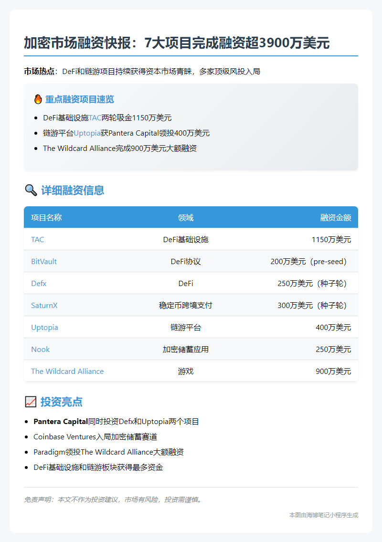Click the bold Pantera Capital text
This screenshot has width=382, height=542.
coord(61,422)
